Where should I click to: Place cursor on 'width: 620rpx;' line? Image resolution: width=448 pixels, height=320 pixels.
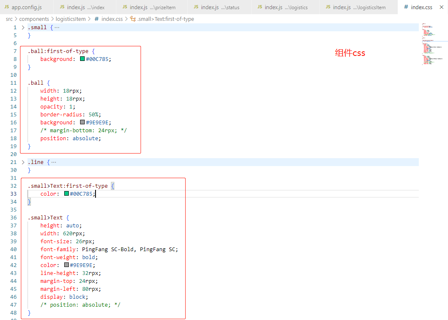pos(63,233)
